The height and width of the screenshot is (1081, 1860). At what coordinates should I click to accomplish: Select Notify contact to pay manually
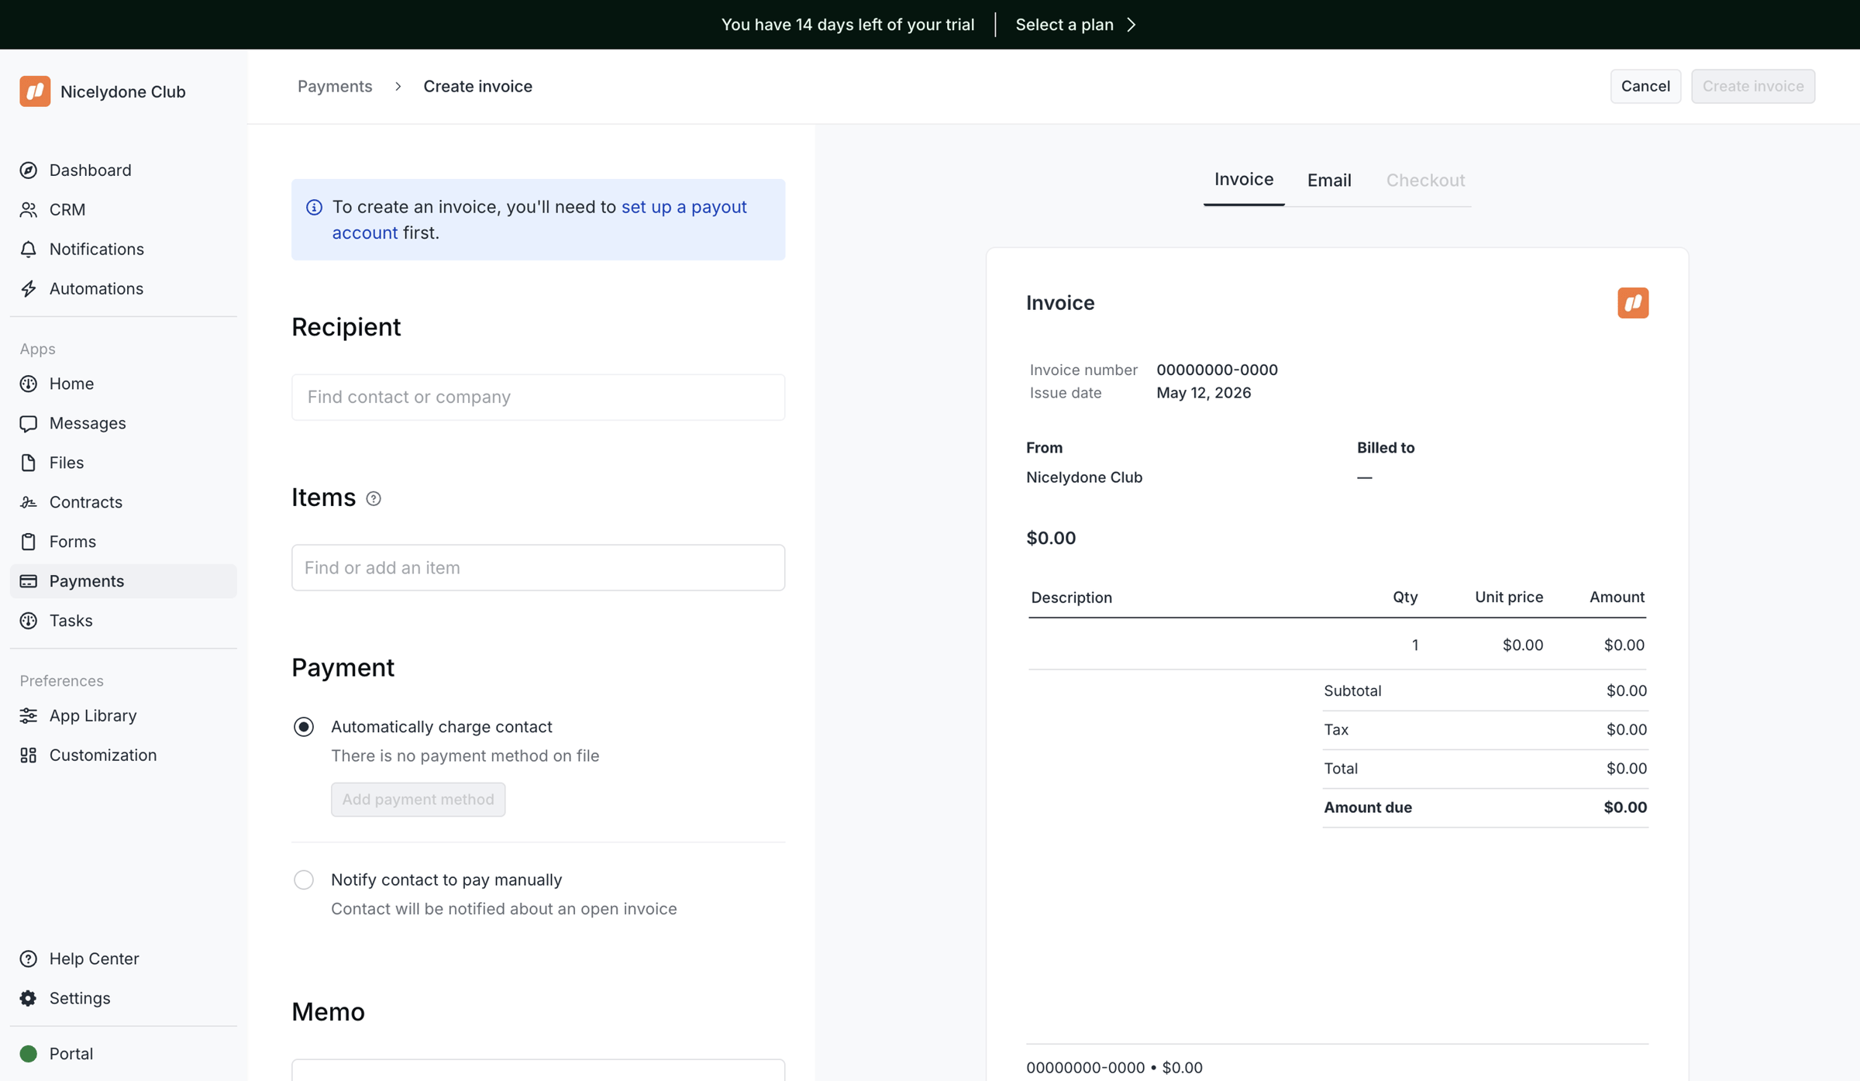(x=304, y=880)
